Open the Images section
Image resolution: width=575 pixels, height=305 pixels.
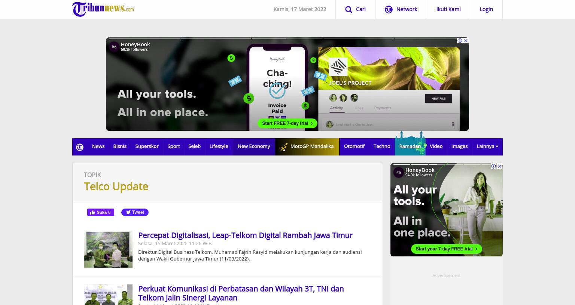[459, 146]
